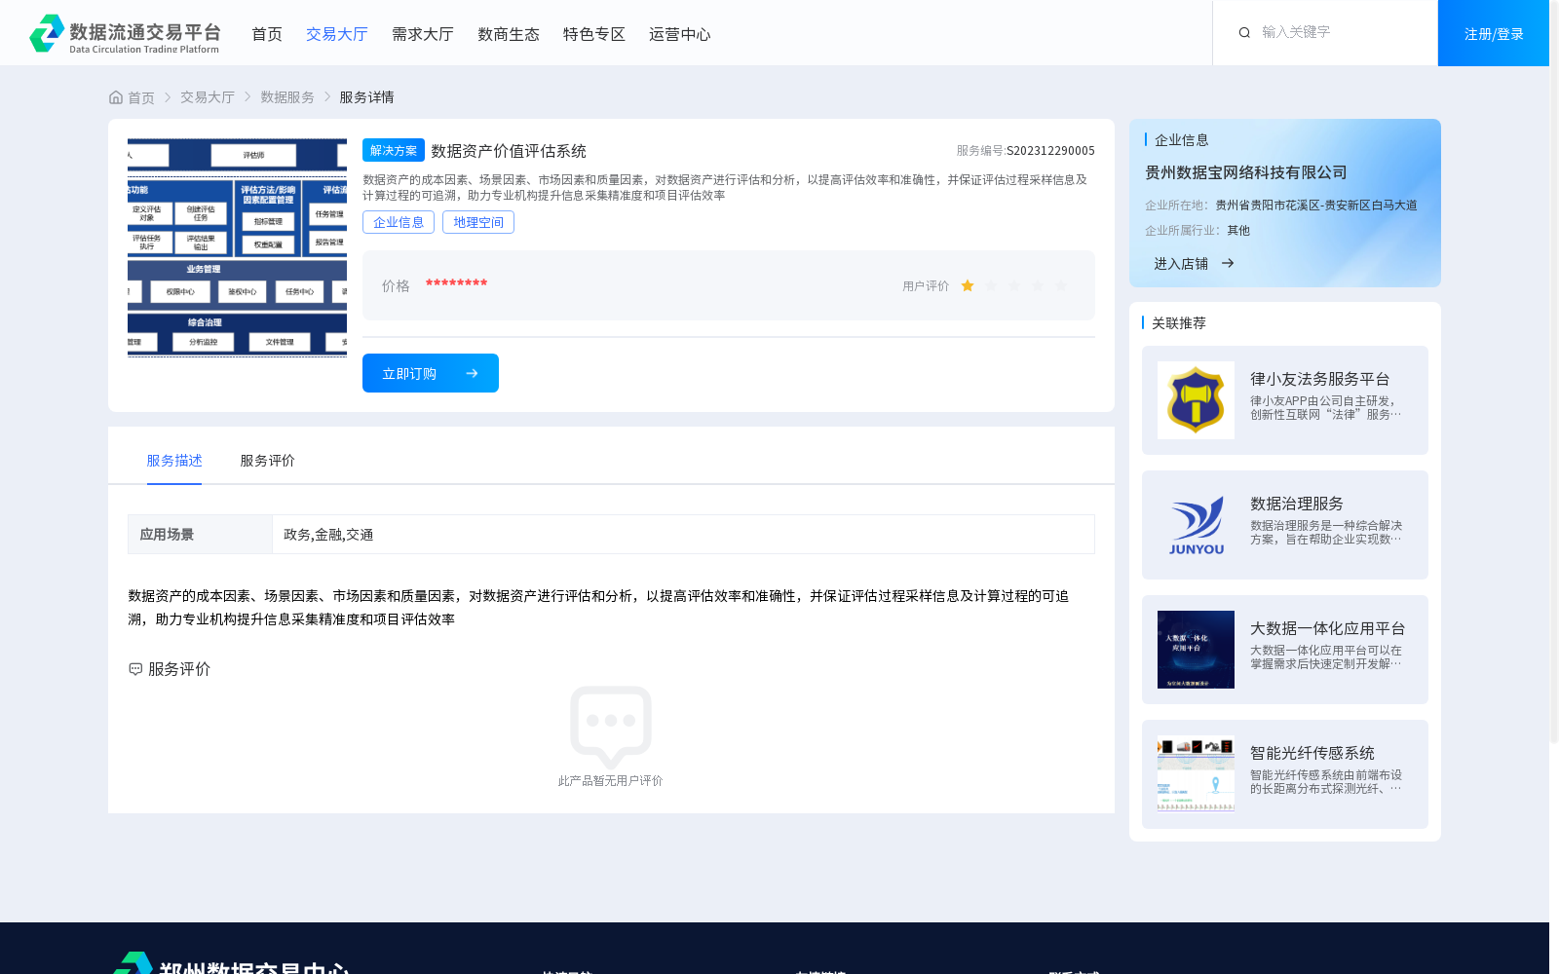The image size is (1559, 974).
Task: Open 特色专区 in the top navigation
Action: point(594,34)
